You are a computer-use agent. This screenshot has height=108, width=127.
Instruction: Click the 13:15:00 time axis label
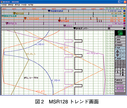[x=110, y=94]
